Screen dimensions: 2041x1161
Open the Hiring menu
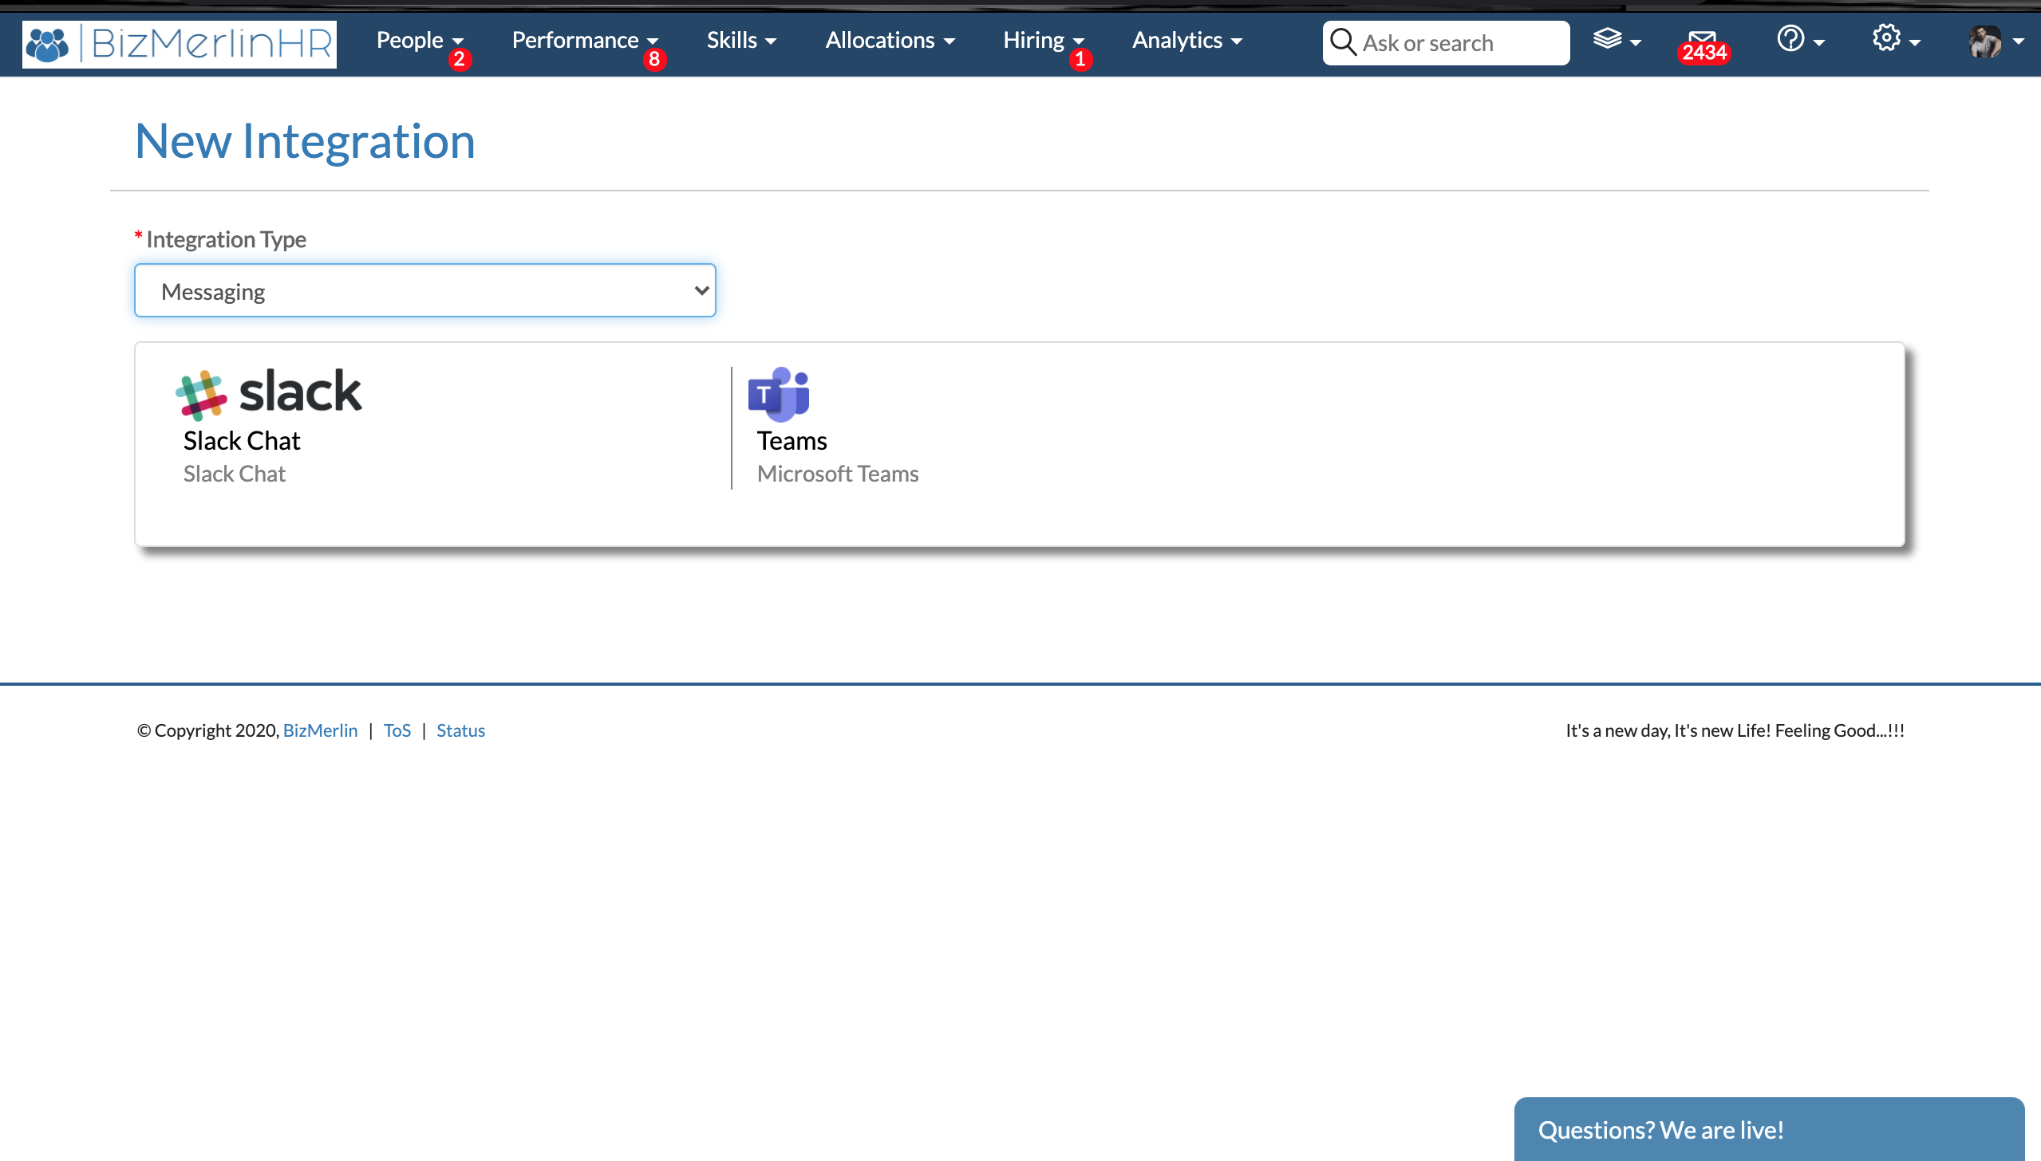1044,40
